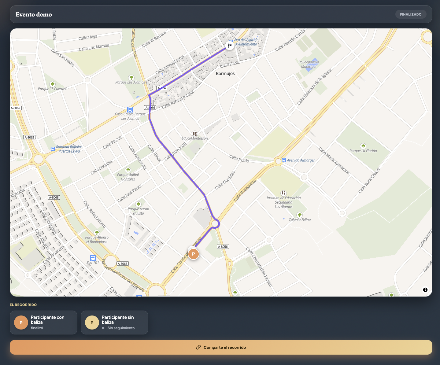
Task: Click the Evento demo title
Action: point(34,14)
